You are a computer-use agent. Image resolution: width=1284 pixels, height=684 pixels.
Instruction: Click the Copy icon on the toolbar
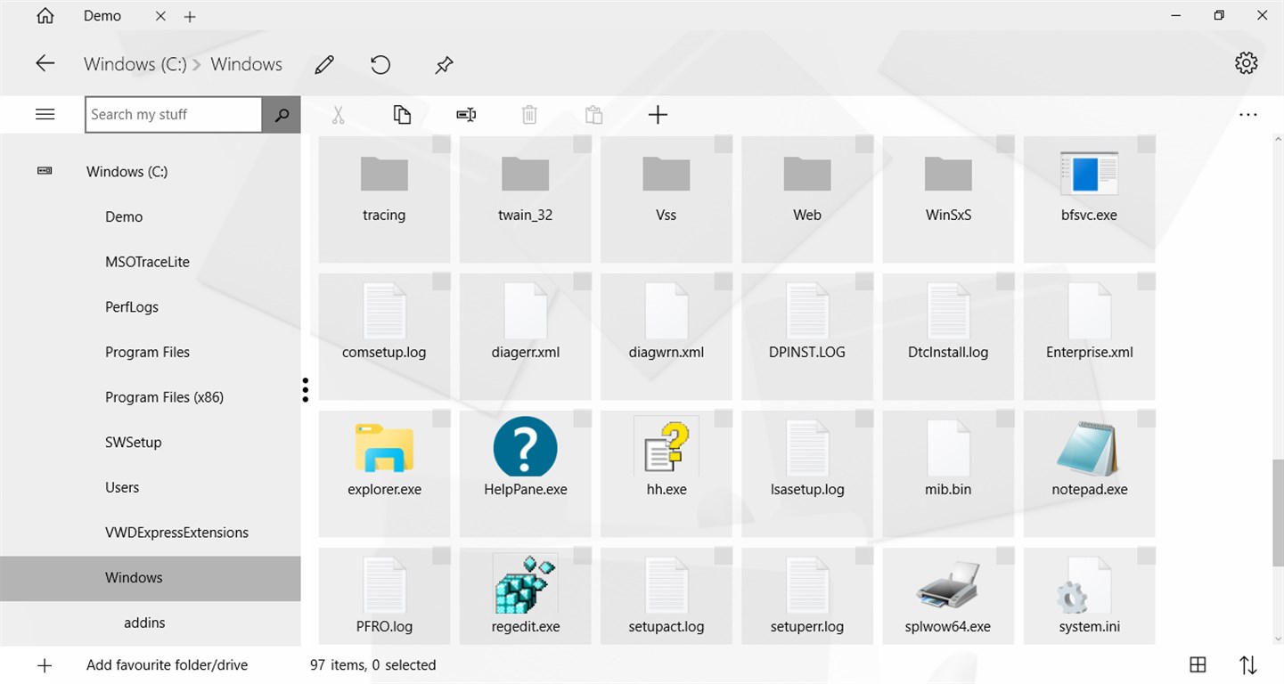tap(402, 114)
